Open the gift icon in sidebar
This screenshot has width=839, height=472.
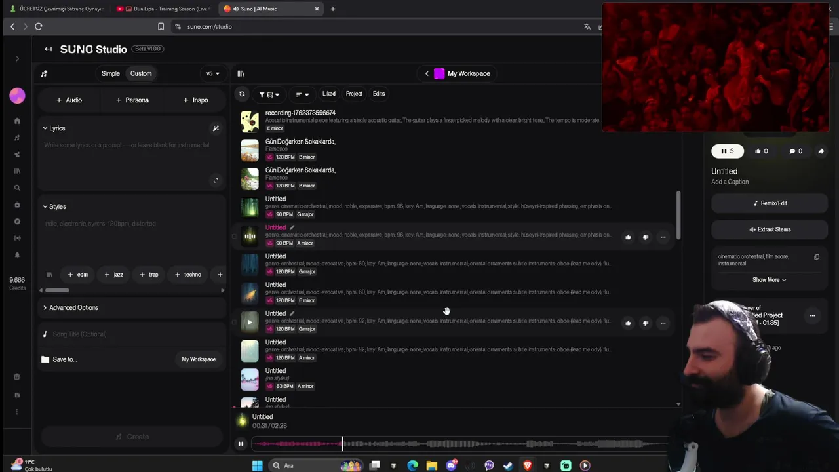[x=17, y=377]
